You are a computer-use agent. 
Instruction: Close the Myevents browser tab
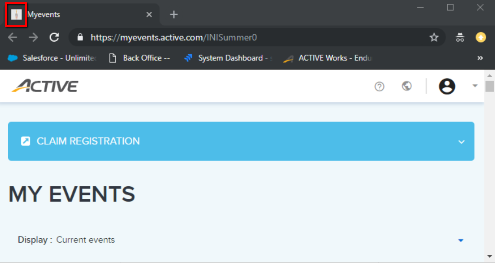pos(149,14)
